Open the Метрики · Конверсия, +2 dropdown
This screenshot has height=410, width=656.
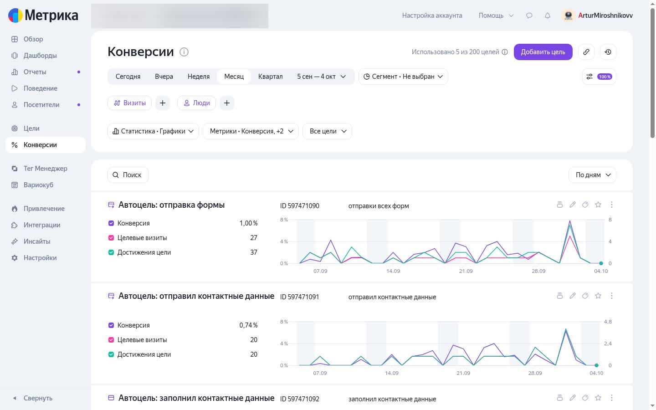point(251,131)
